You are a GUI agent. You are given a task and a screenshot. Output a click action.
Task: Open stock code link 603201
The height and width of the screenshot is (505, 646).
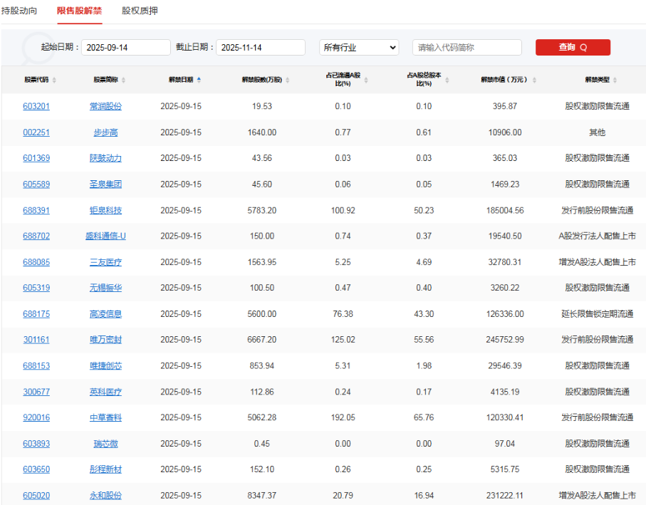coord(36,105)
